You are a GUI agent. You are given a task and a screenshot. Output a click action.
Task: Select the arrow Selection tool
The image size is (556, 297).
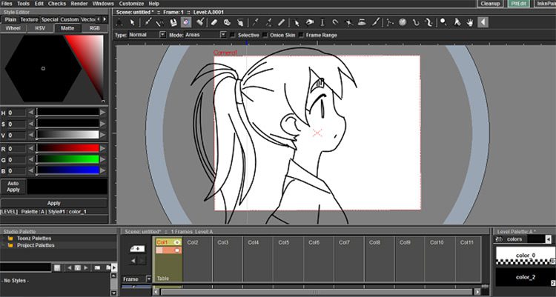point(132,21)
